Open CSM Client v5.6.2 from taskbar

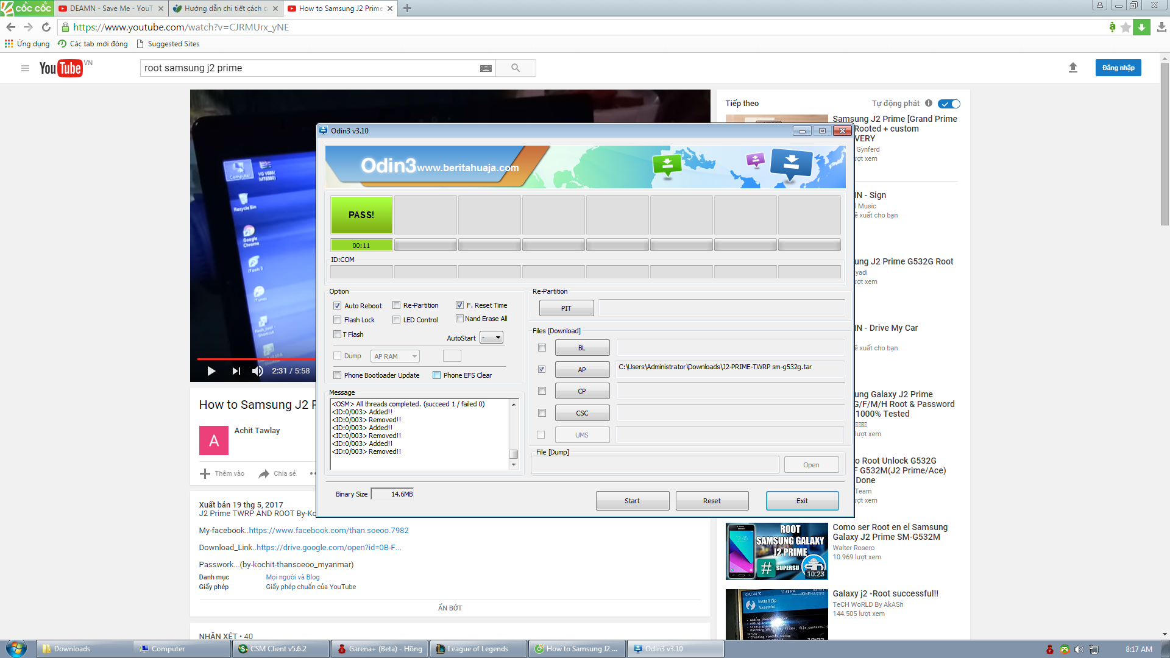280,649
